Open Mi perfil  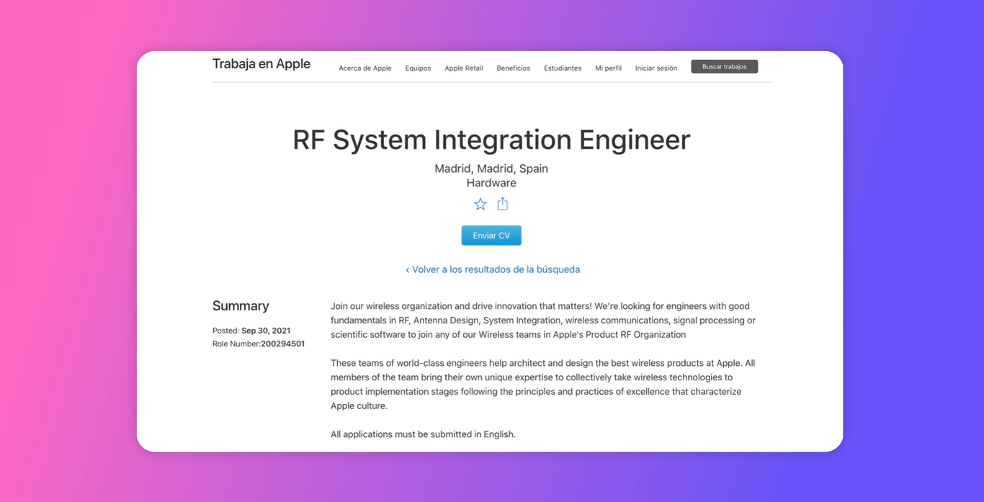click(x=608, y=68)
